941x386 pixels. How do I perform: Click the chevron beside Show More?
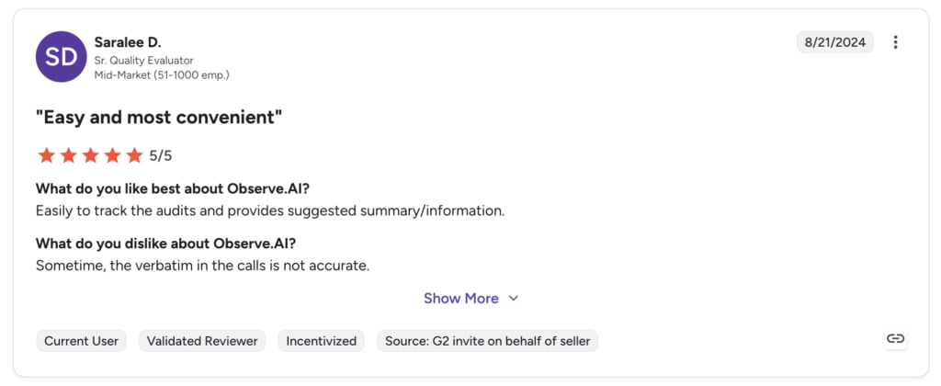513,299
